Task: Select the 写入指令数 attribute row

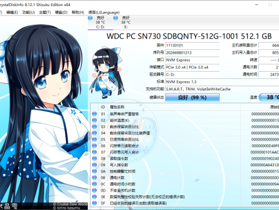Action: (x=185, y=165)
